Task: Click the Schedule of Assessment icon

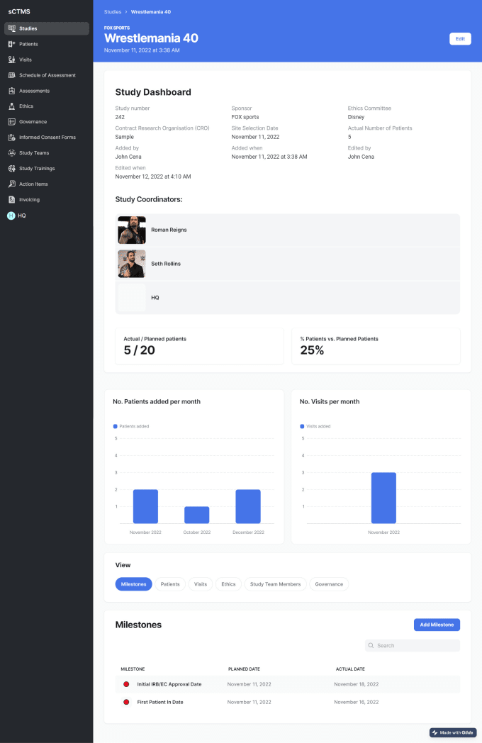Action: [x=12, y=75]
